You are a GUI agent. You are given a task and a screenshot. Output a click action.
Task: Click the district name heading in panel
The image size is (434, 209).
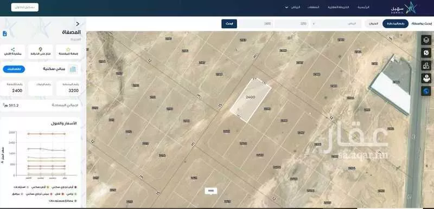tap(72, 32)
